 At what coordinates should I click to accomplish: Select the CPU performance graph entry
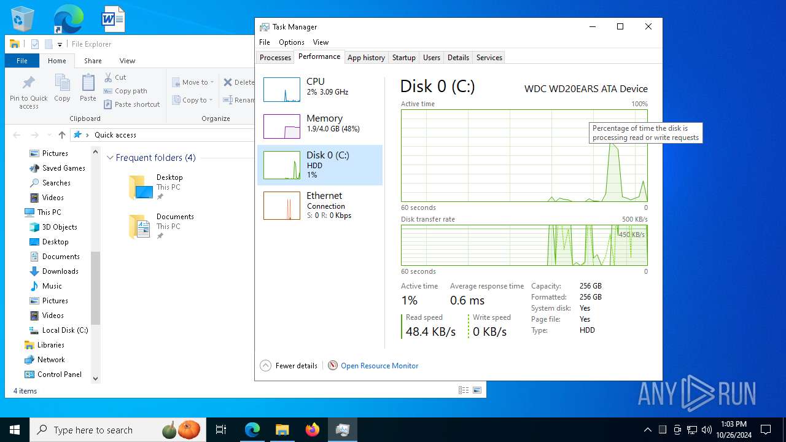point(319,90)
